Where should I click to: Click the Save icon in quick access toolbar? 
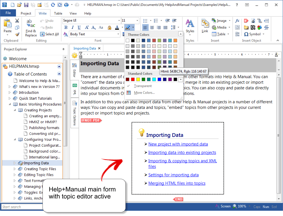[x=26, y=5]
